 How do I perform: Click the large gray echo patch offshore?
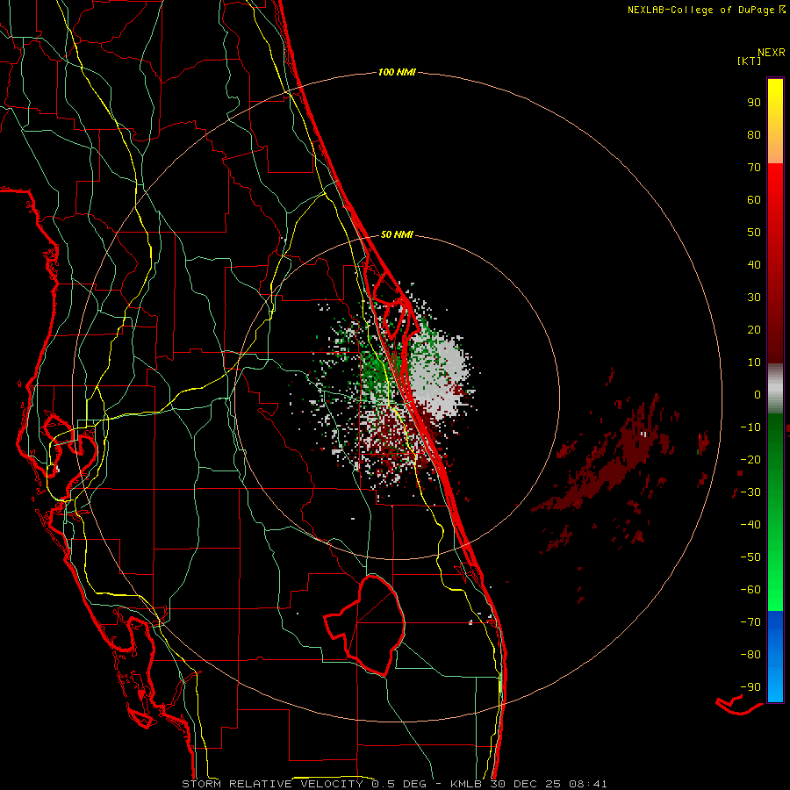(x=436, y=374)
